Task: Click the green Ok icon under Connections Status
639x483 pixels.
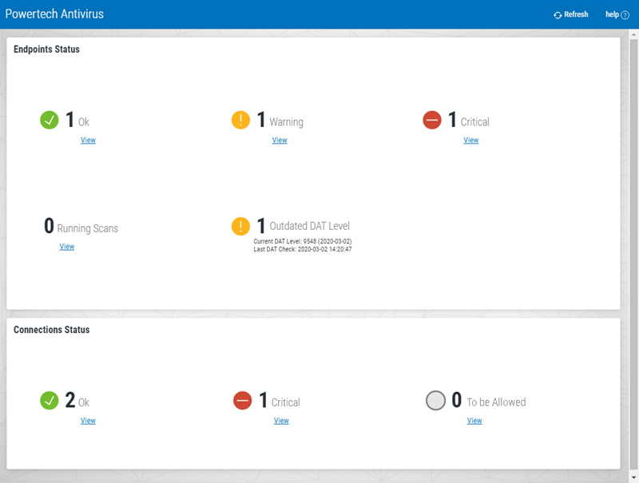Action: pyautogui.click(x=50, y=401)
